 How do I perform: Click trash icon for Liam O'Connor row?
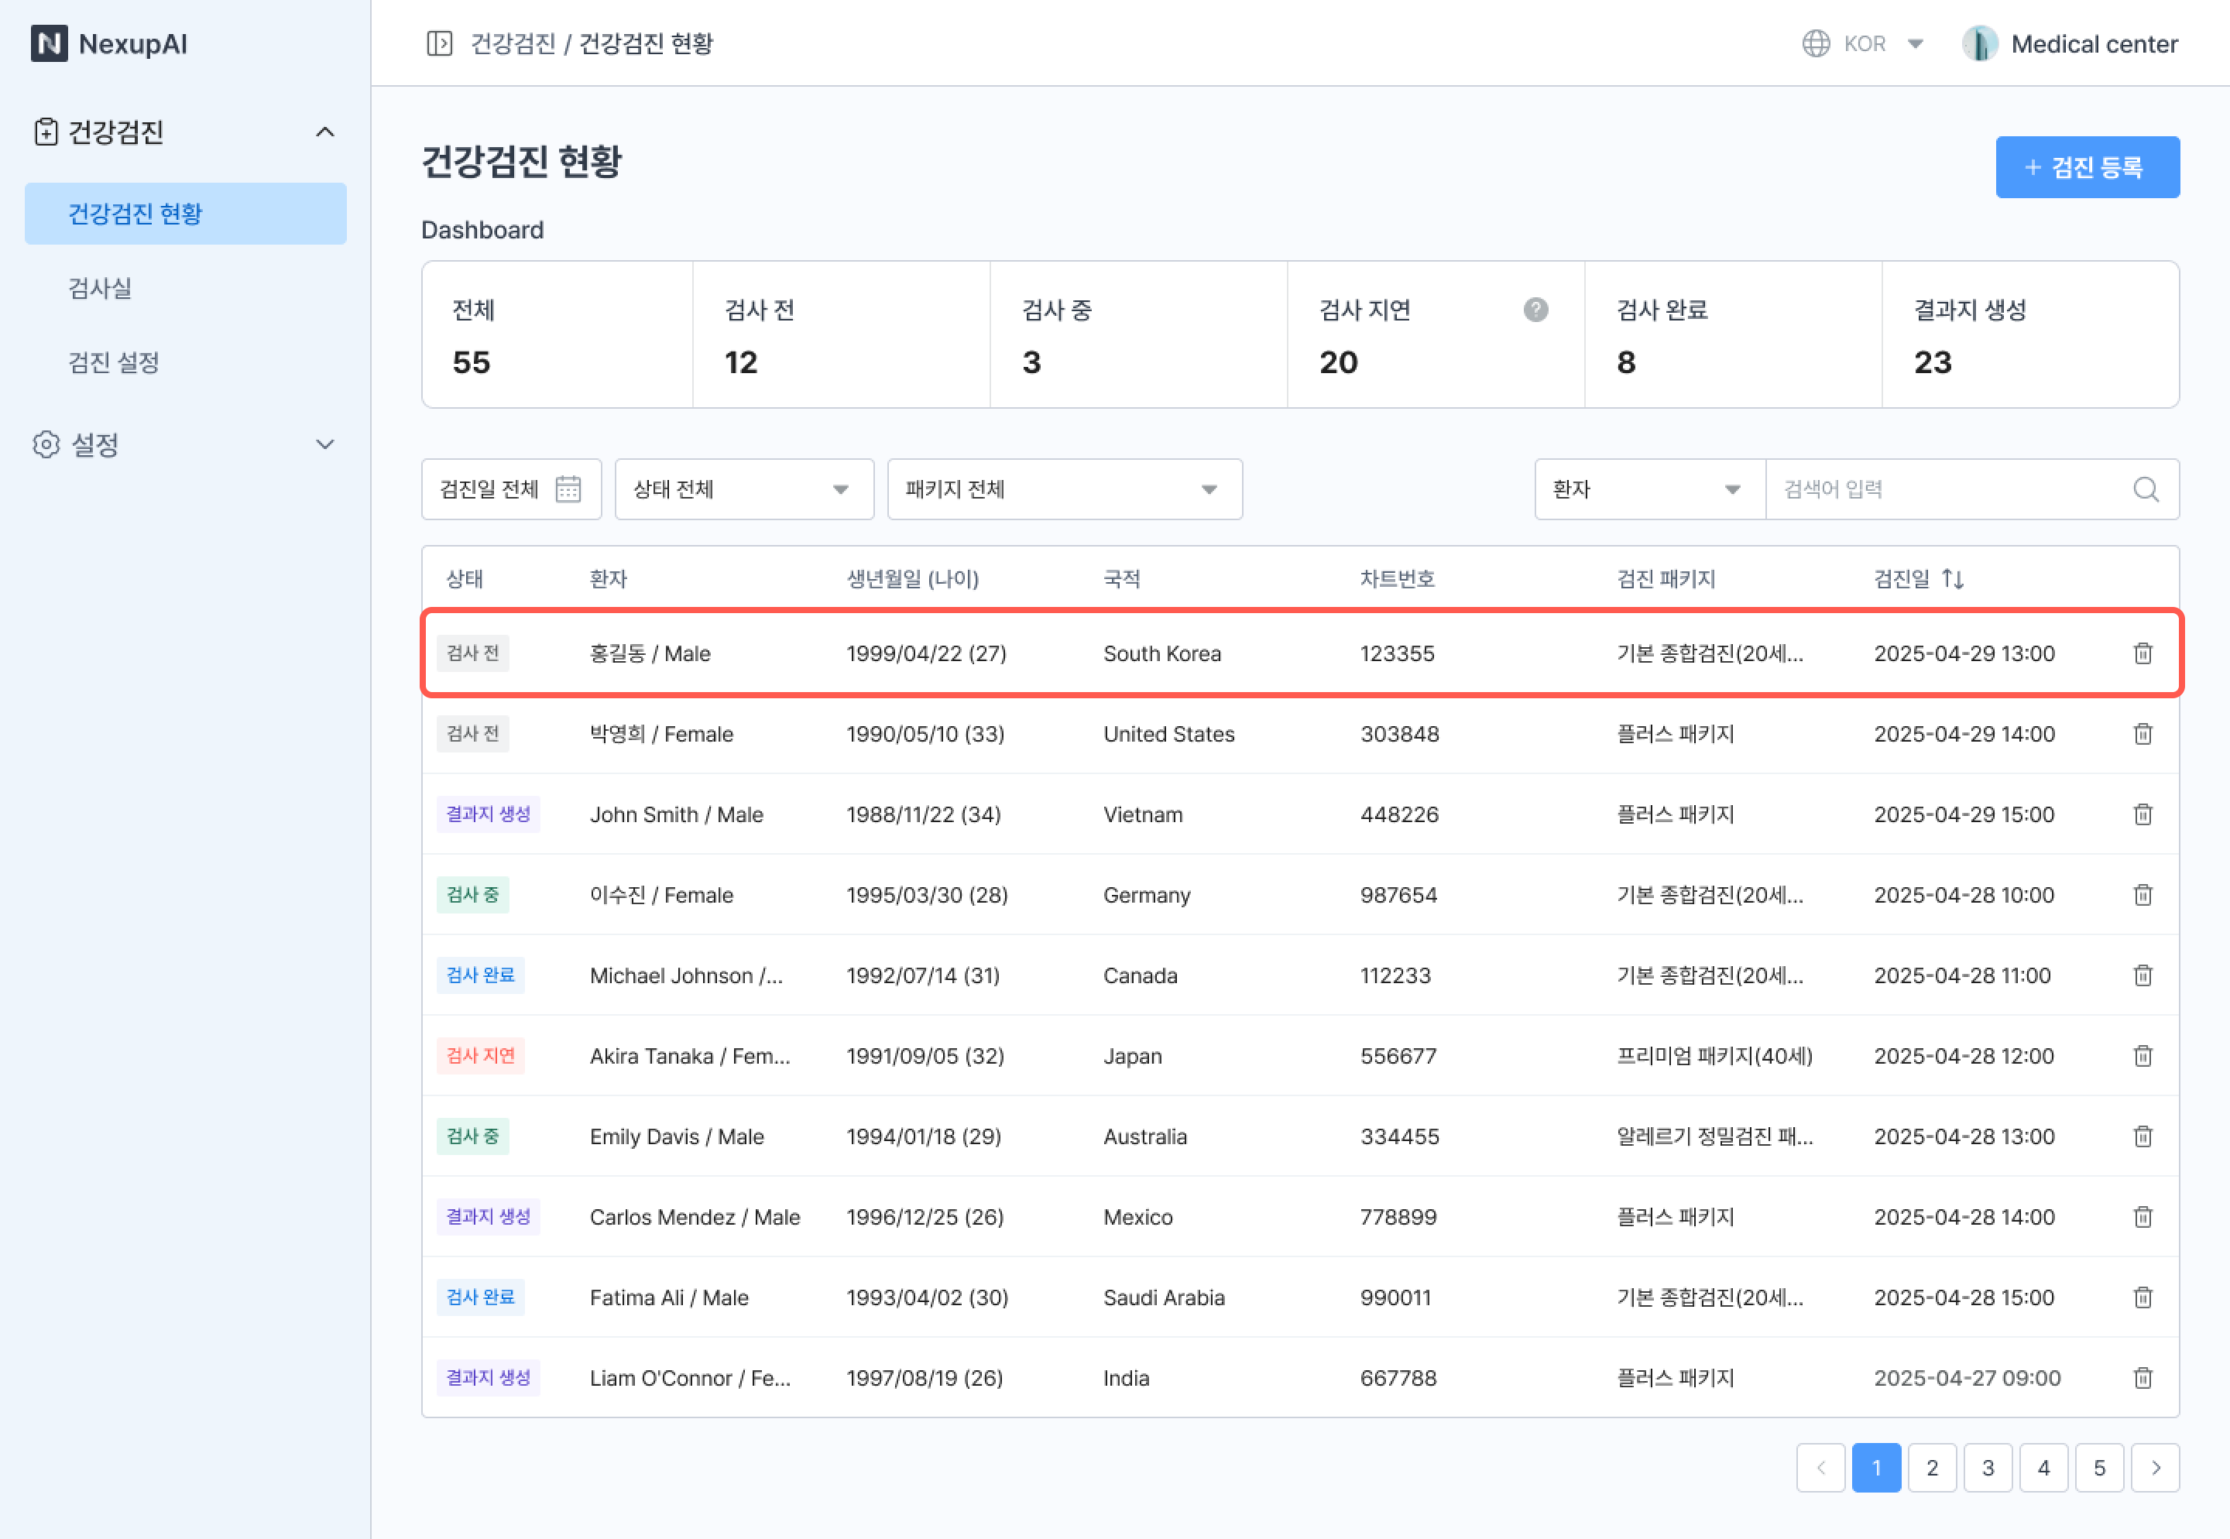[x=2143, y=1377]
